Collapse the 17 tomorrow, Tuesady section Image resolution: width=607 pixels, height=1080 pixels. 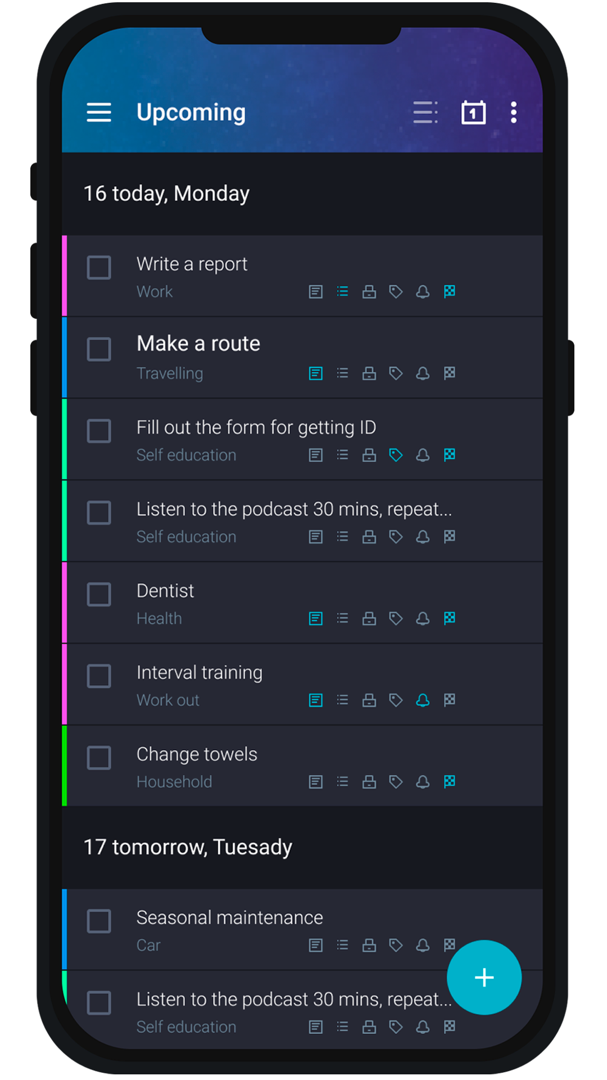tap(188, 847)
